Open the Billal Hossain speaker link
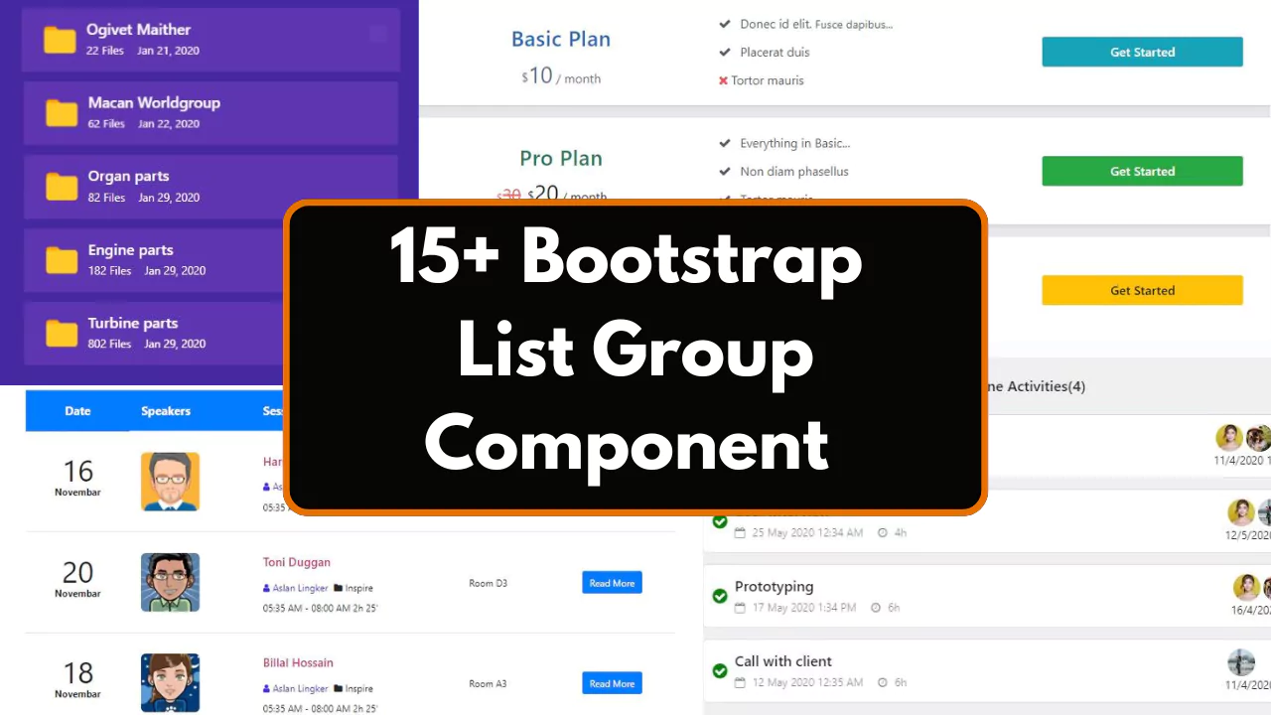Screen dimensions: 1271x715 (x=298, y=662)
